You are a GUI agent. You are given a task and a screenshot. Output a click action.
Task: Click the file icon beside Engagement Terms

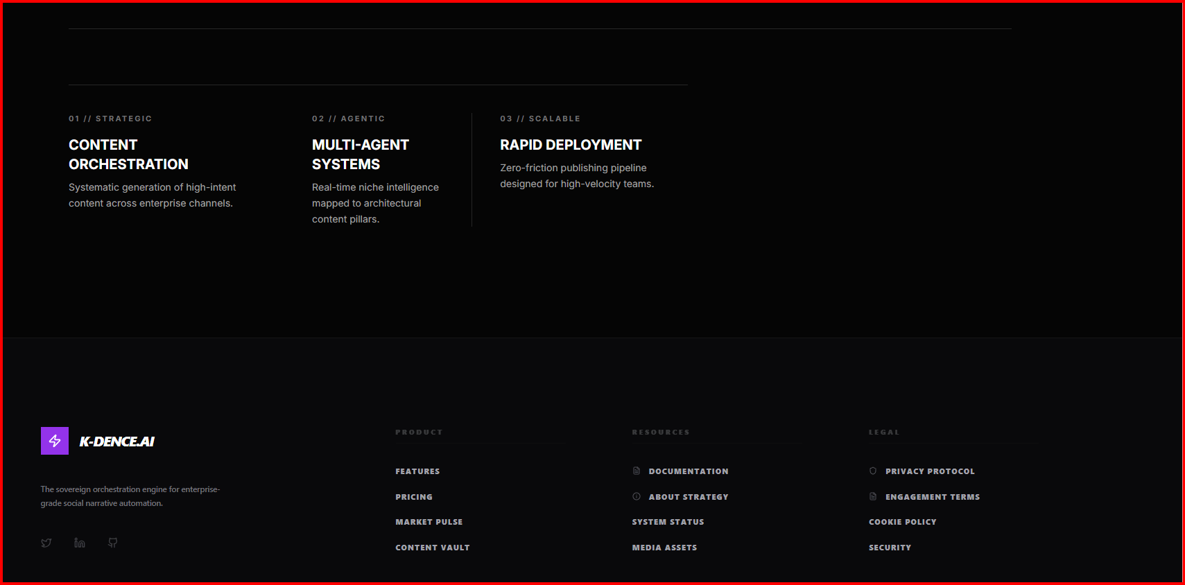(873, 496)
